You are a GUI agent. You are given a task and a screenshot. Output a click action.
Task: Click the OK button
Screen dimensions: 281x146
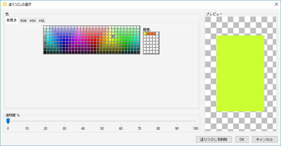click(x=242, y=139)
